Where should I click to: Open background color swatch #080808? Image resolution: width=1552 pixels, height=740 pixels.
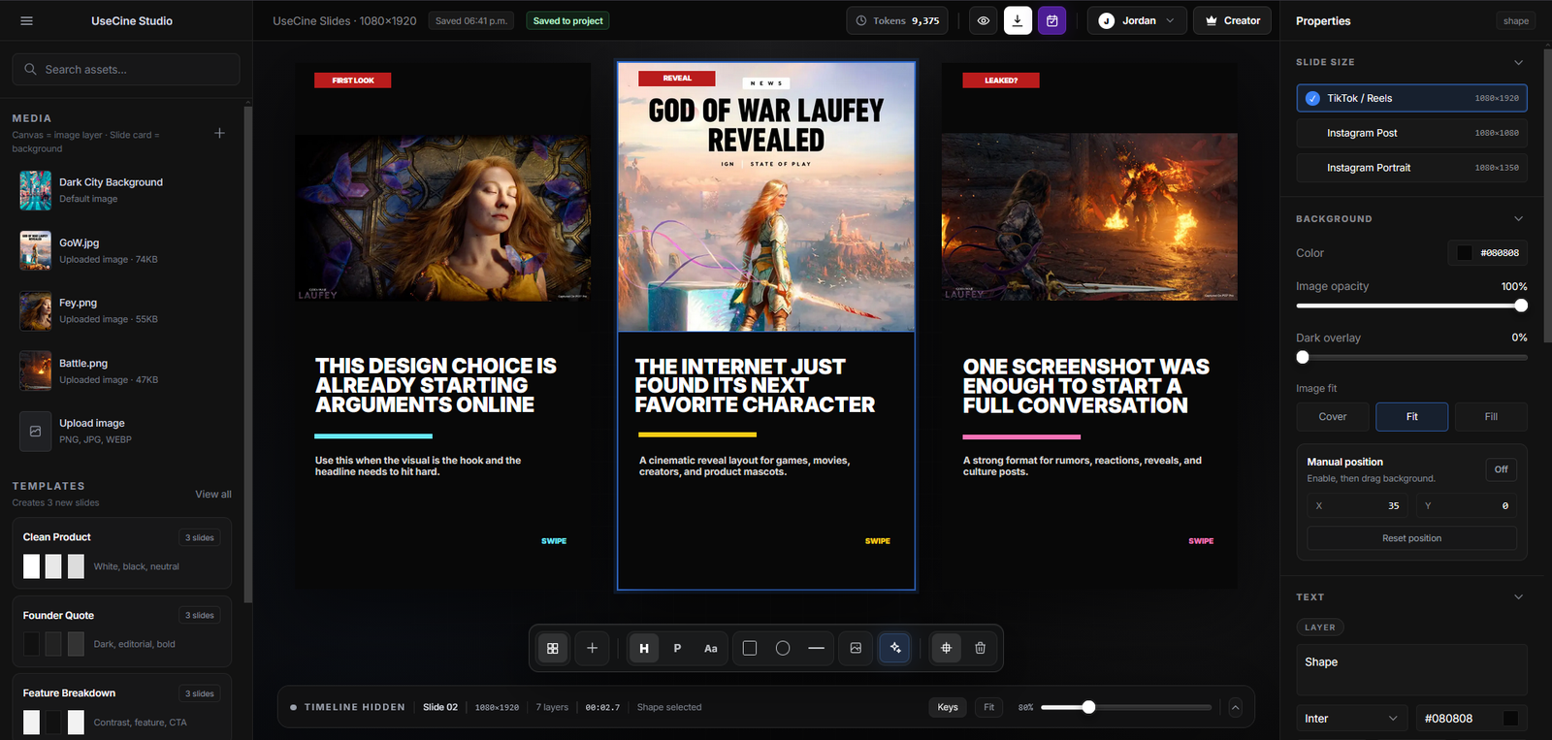(1465, 253)
